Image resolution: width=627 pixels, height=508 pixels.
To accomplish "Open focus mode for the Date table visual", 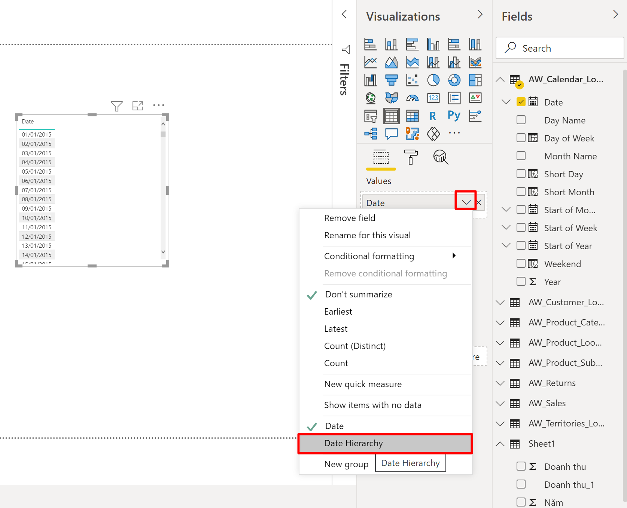I will [138, 106].
